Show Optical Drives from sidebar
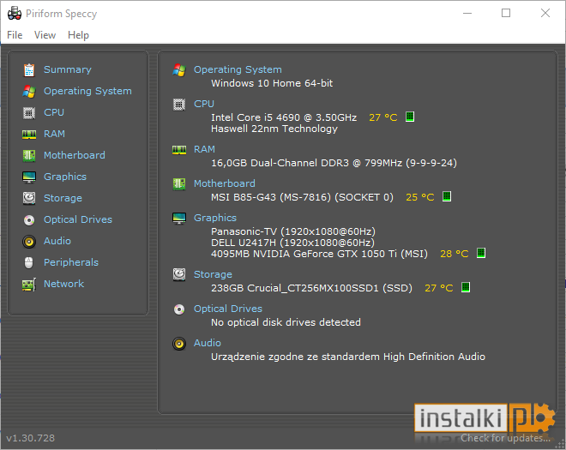This screenshot has width=566, height=450. tap(78, 219)
